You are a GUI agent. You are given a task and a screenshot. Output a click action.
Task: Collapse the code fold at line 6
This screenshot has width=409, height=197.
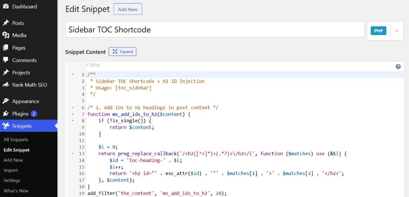[x=72, y=108]
